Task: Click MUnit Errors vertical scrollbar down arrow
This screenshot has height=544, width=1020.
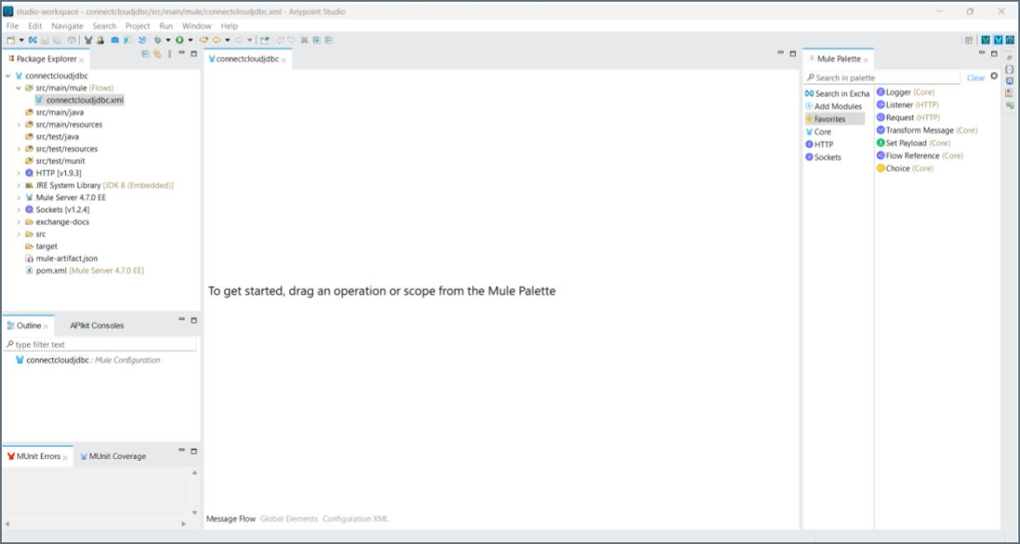Action: coord(194,513)
